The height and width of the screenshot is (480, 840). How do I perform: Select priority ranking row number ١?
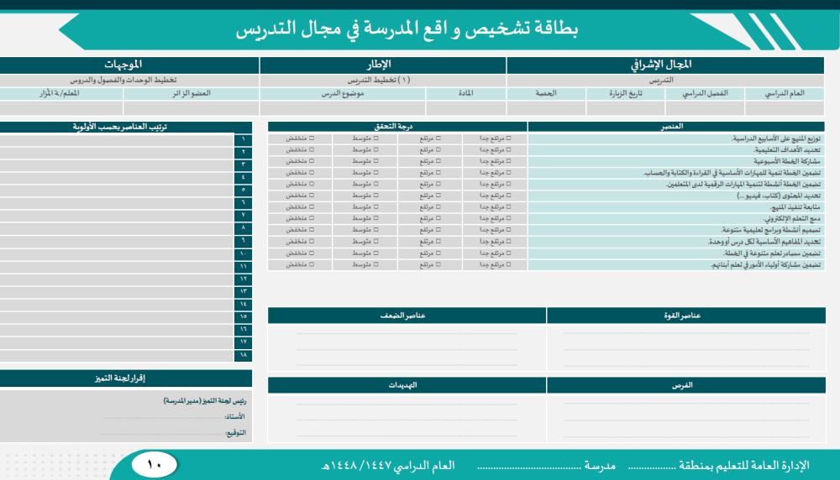[x=118, y=139]
